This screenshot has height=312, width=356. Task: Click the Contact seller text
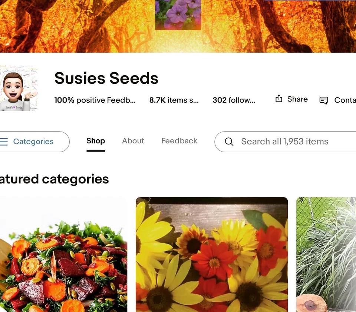[345, 100]
